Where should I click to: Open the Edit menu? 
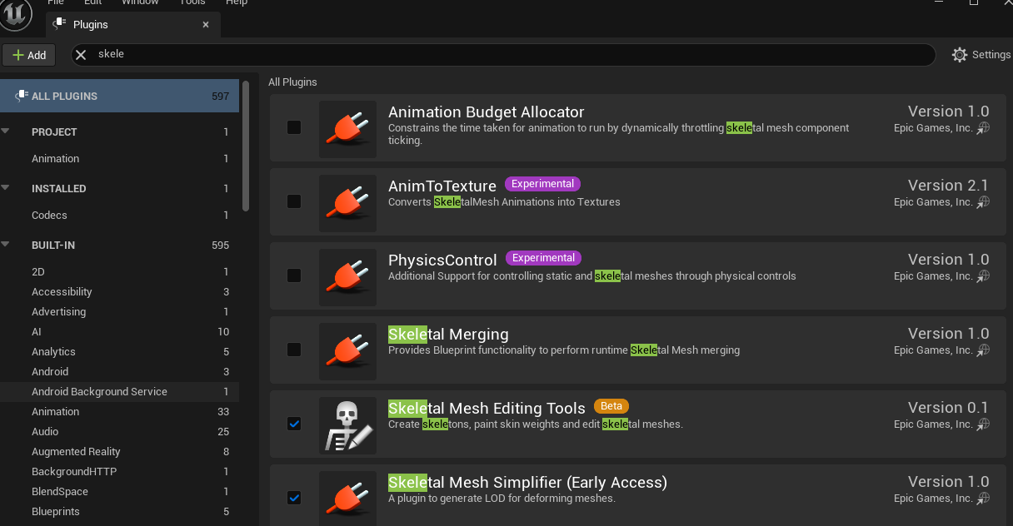pyautogui.click(x=92, y=2)
